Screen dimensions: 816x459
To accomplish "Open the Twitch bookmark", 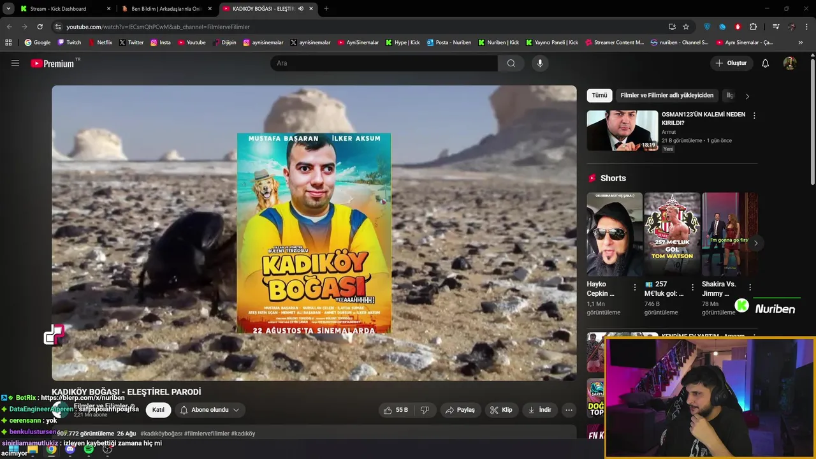I will [x=69, y=43].
